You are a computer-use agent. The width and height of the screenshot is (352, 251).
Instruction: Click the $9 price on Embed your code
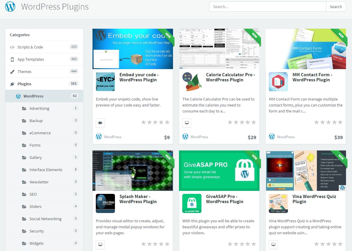pos(167,137)
